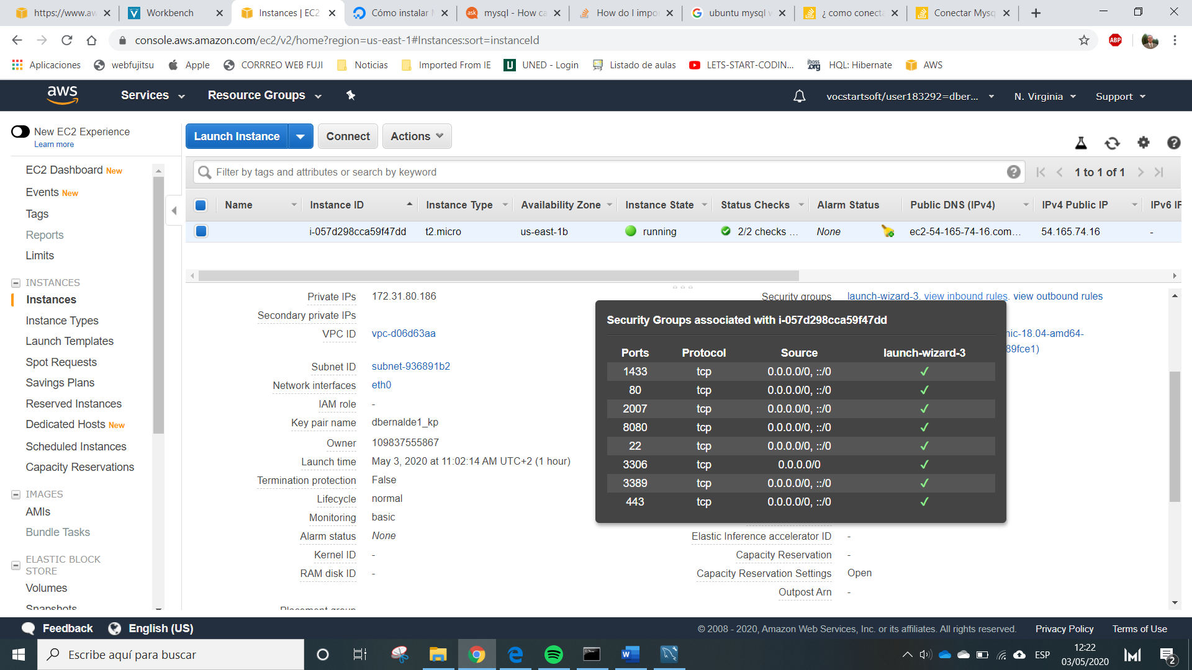Open Instance Types in sidebar
1192x670 pixels.
pos(62,321)
